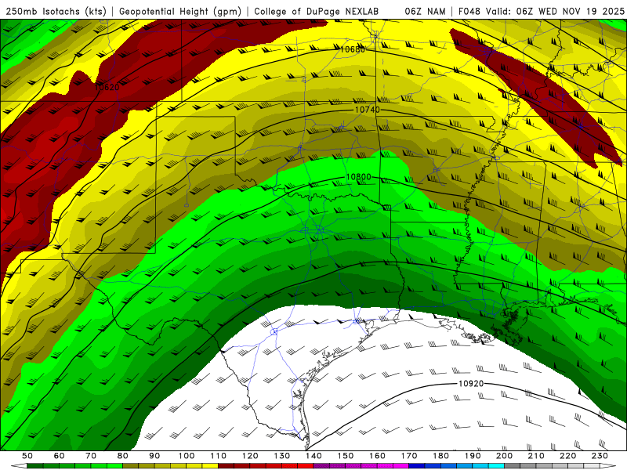Click the 100 kts legend value
The image size is (627, 470).
187,456
